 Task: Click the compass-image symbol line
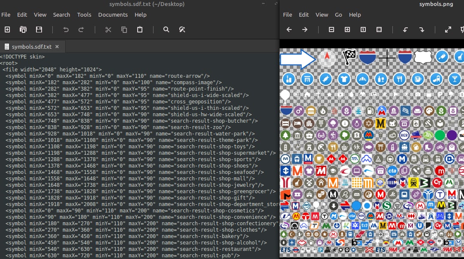coord(114,82)
